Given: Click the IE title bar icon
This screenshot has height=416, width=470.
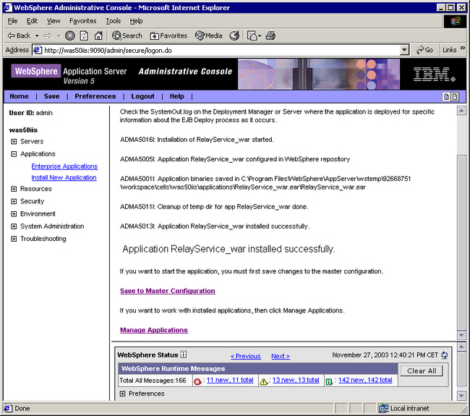Looking at the screenshot, I should 8,7.
